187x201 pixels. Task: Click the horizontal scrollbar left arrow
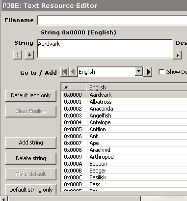[3, 199]
